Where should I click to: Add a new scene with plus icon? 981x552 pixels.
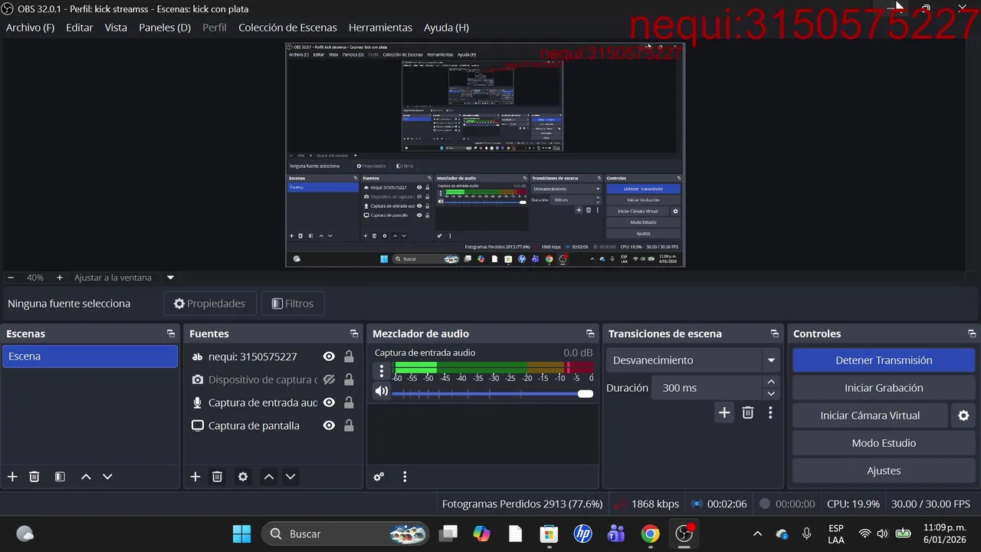12,477
